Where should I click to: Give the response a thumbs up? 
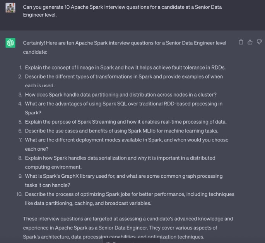250,42
